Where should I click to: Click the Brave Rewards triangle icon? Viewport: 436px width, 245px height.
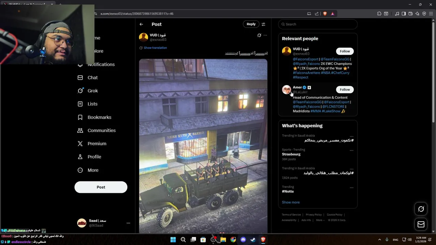click(332, 14)
